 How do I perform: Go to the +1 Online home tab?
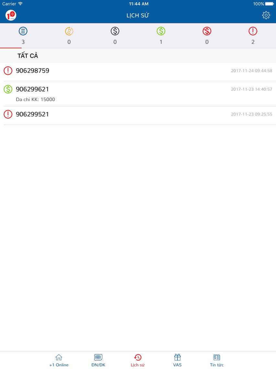[x=59, y=361]
